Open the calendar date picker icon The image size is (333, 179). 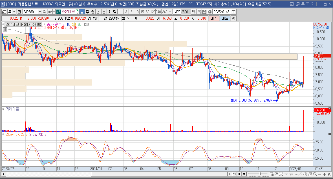point(234,12)
